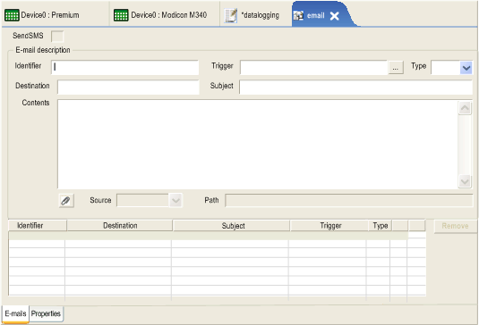Image resolution: width=479 pixels, height=325 pixels.
Task: Click Contents scrollbar down arrow
Action: pos(465,181)
